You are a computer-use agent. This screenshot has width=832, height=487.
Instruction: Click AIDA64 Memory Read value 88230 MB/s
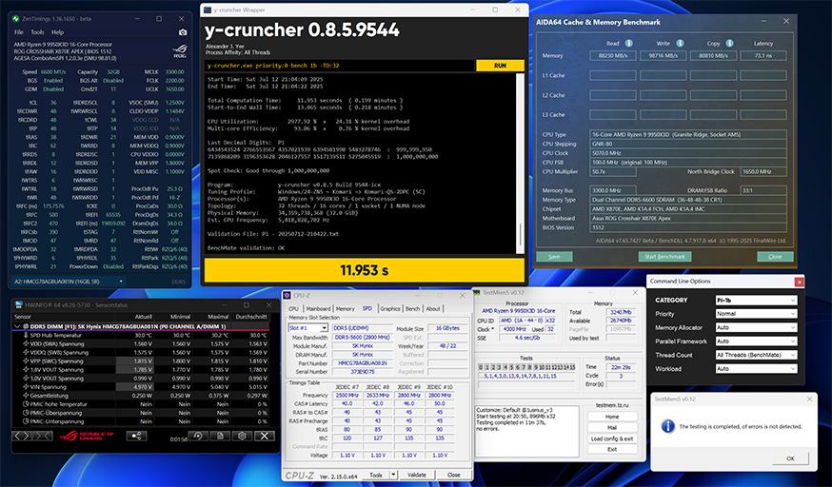tap(613, 55)
